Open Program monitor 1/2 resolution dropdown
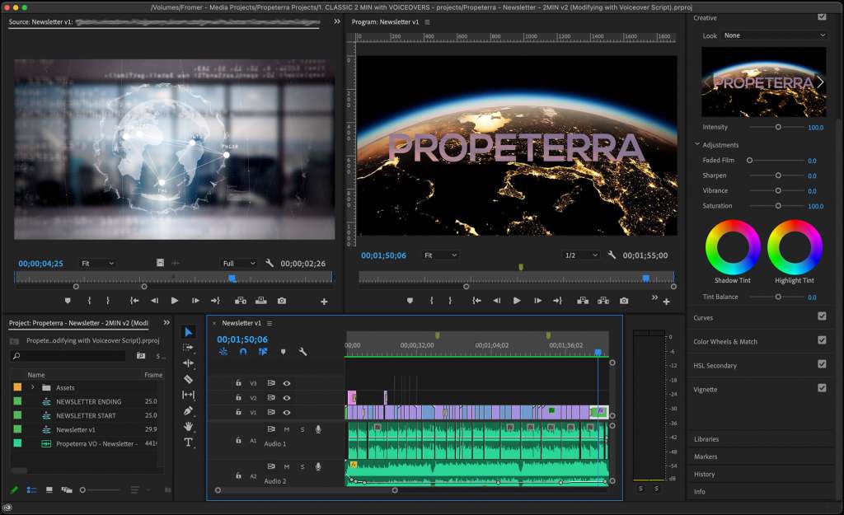This screenshot has height=515, width=844. [581, 255]
